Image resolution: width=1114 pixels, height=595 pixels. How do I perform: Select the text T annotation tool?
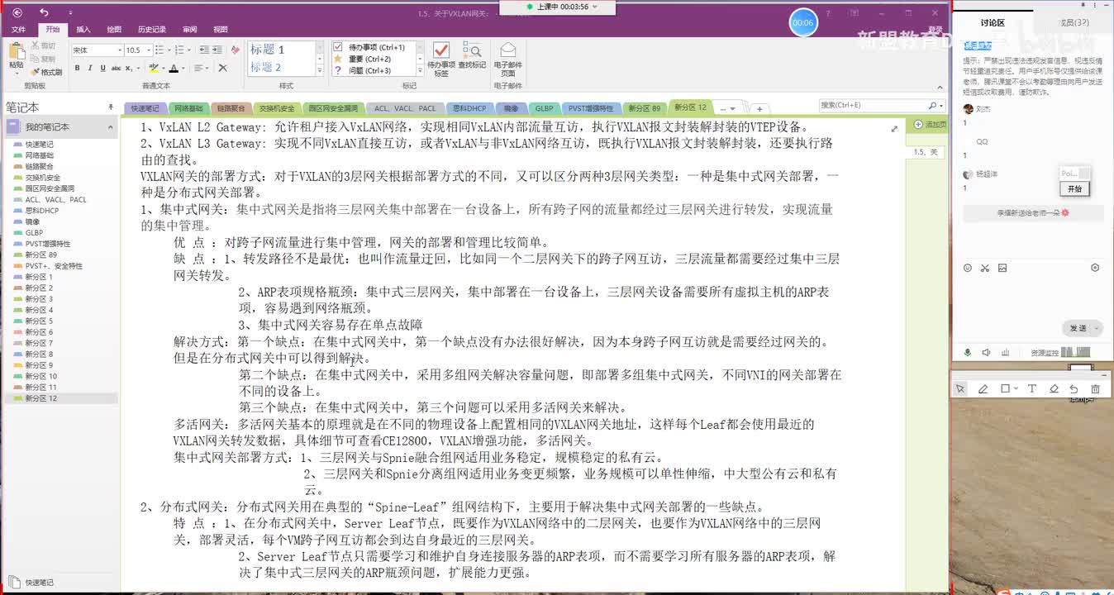tap(1032, 388)
